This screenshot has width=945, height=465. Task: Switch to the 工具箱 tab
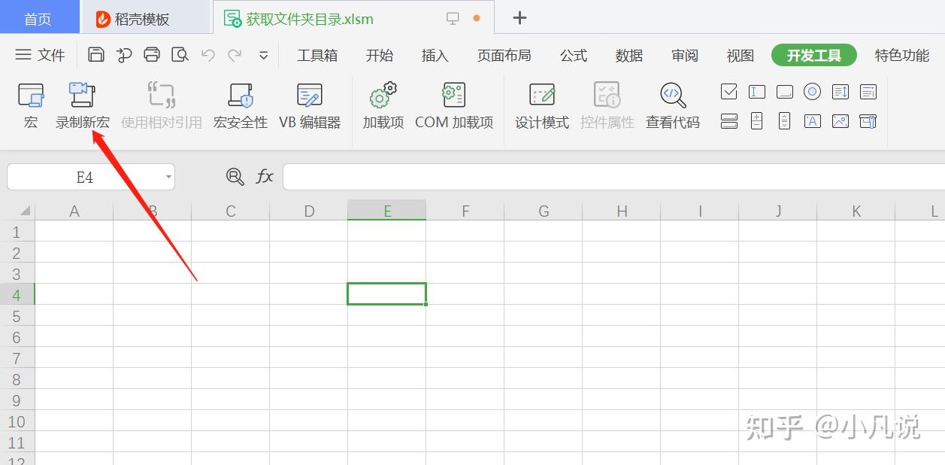[x=317, y=55]
